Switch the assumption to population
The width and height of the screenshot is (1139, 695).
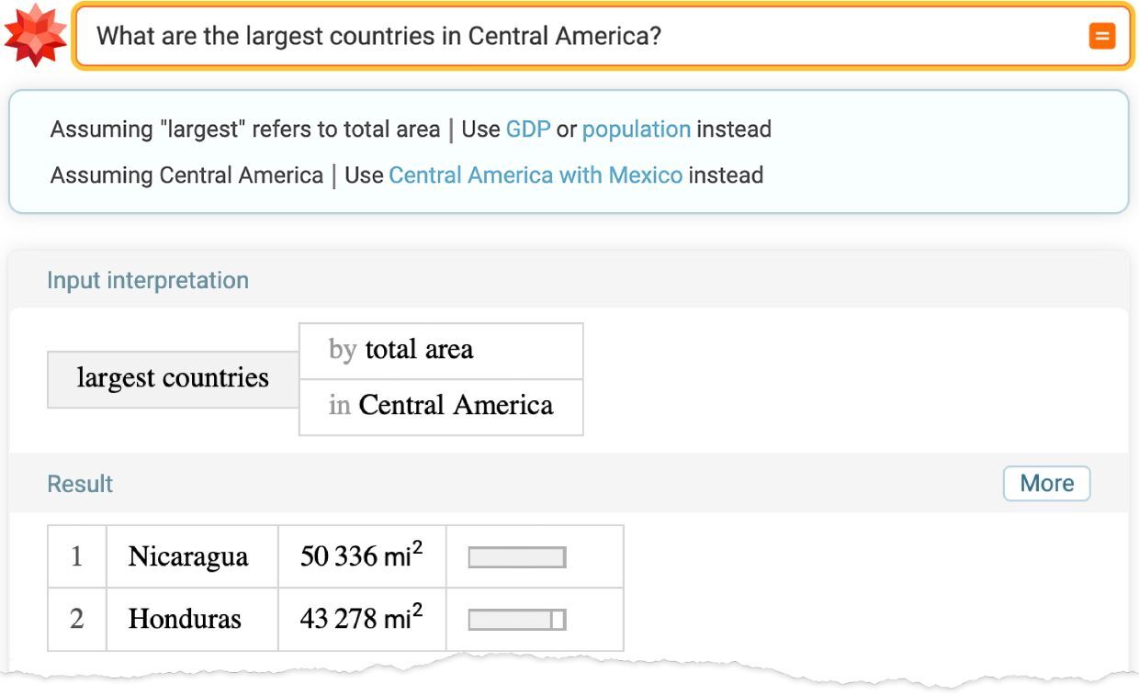tap(636, 129)
